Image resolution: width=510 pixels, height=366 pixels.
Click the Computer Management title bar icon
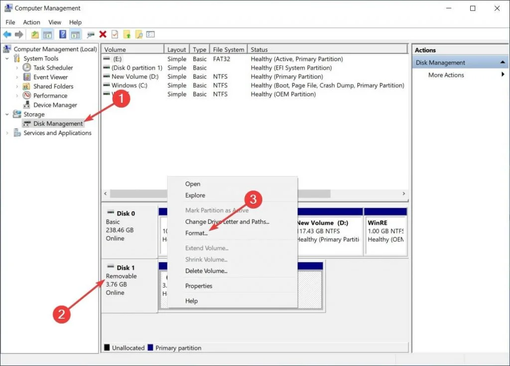8,8
